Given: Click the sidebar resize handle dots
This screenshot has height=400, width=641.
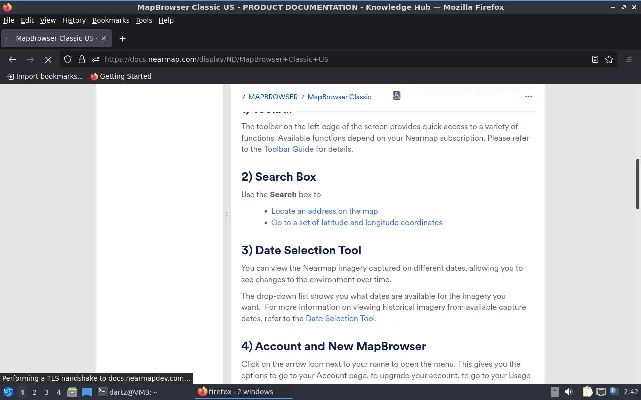Looking at the screenshot, I should click(x=227, y=215).
